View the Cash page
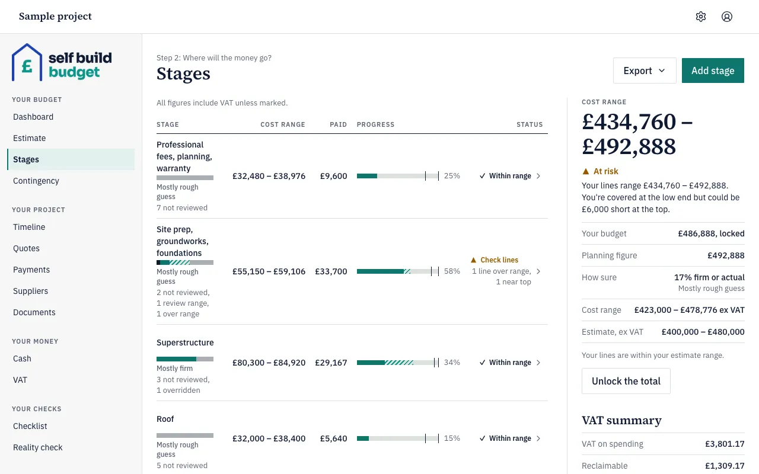The width and height of the screenshot is (759, 474). click(x=71, y=358)
